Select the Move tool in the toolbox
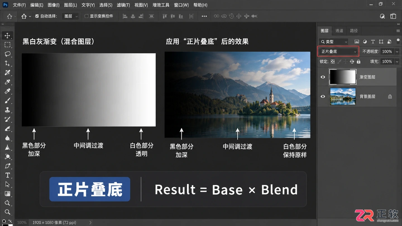This screenshot has width=402, height=226. pos(8,35)
